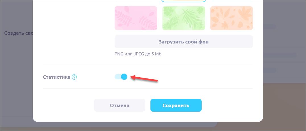Image resolution: width=306 pixels, height=131 pixels.
Task: Save changes with the Сохранить button
Action: pyautogui.click(x=176, y=105)
